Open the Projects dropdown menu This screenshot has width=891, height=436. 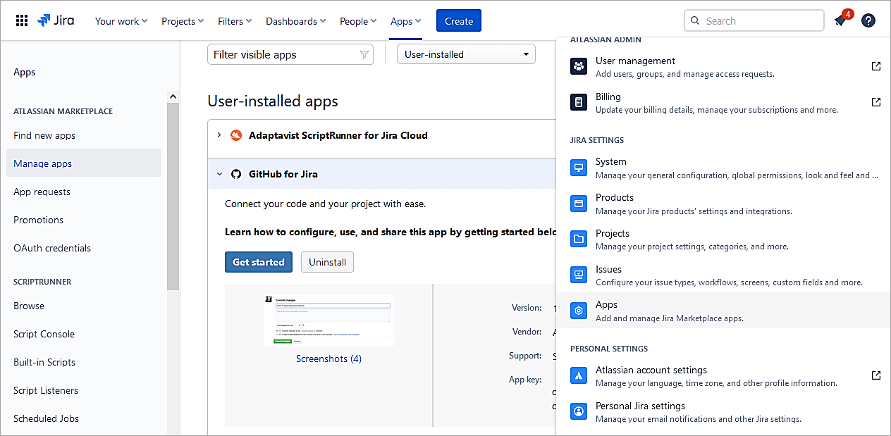pyautogui.click(x=183, y=21)
